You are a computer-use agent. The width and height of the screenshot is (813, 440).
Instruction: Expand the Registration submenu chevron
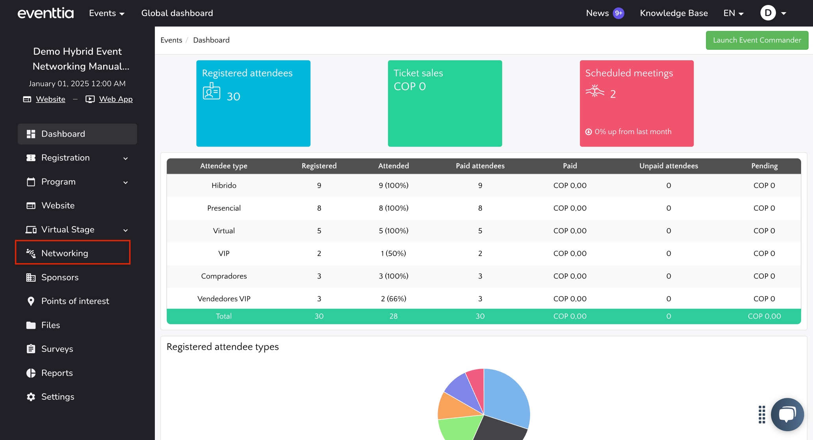[x=125, y=158]
